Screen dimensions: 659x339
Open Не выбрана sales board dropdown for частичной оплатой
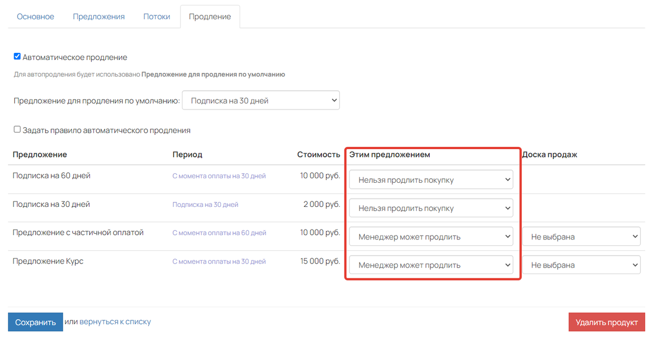coord(582,237)
